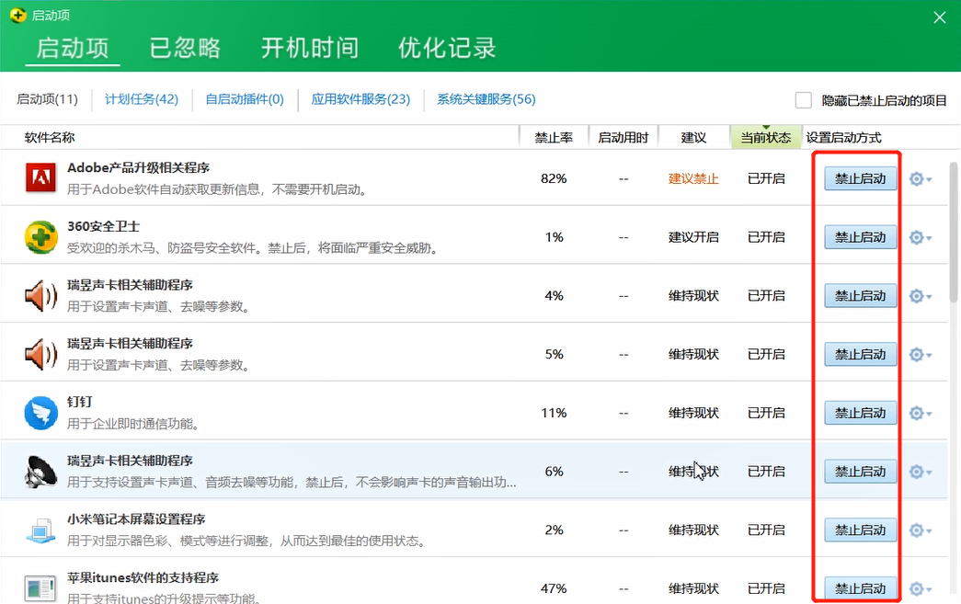Sort by the 禁止率 column header
Image resolution: width=961 pixels, height=604 pixels.
coord(553,136)
